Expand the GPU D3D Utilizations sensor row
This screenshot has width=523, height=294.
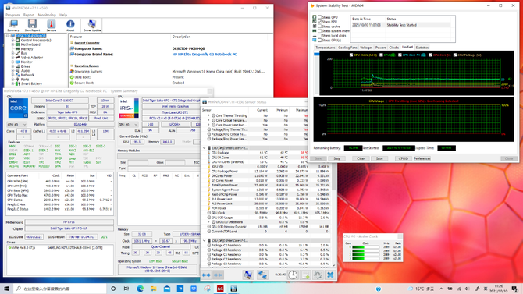pyautogui.click(x=208, y=222)
